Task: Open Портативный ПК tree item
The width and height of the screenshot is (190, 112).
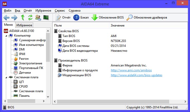Action: coord(29,68)
